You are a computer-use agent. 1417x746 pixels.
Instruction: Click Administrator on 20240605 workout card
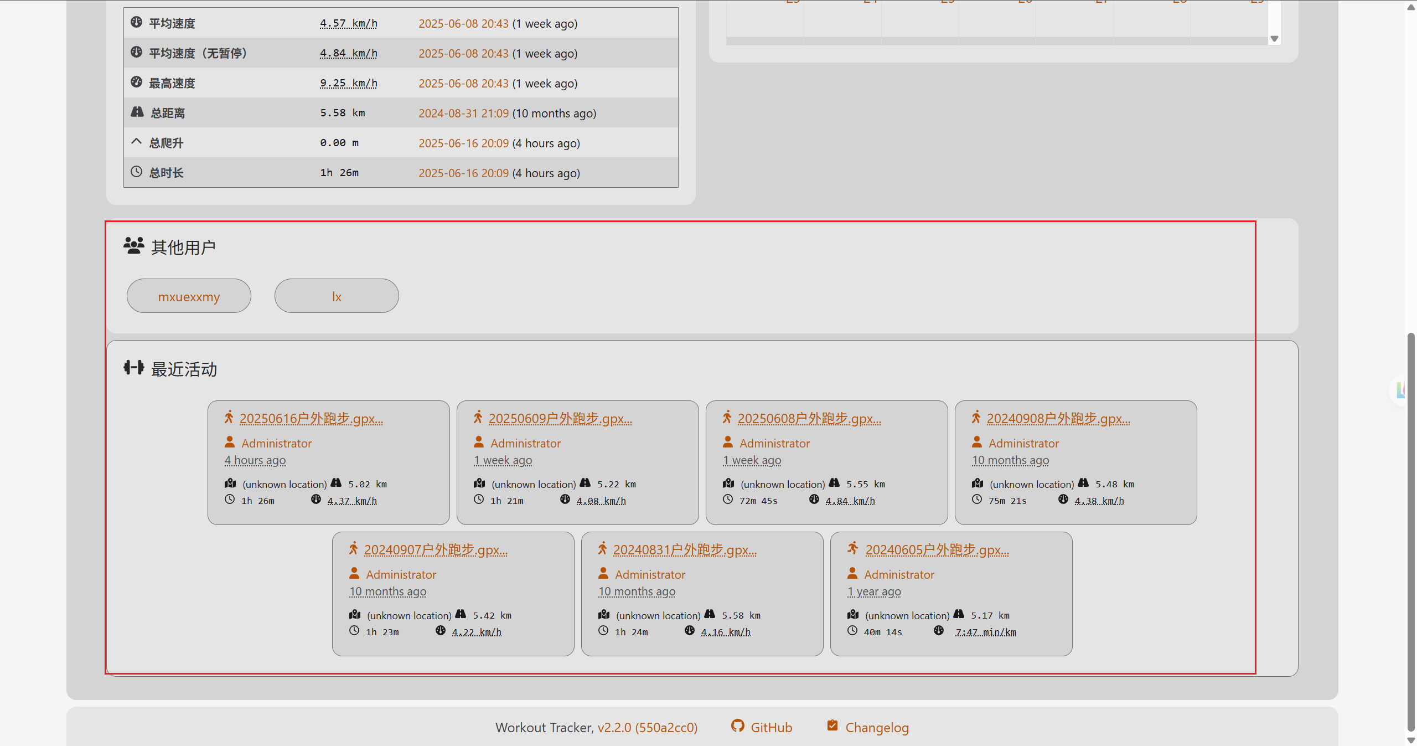(x=899, y=574)
